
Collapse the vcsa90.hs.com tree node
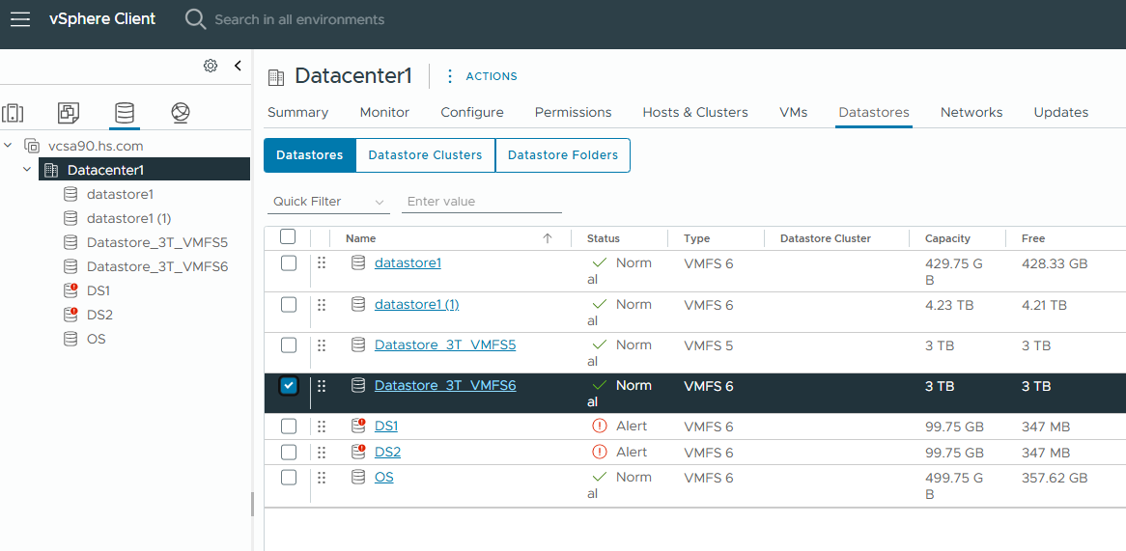(8, 146)
